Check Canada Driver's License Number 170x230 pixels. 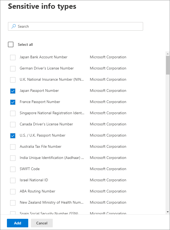pos(13,124)
